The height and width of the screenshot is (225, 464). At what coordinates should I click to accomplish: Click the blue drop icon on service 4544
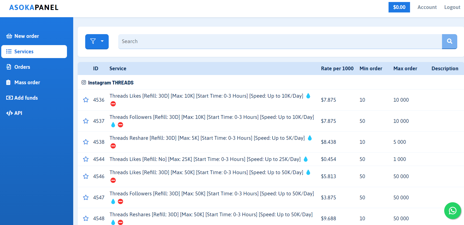click(306, 159)
